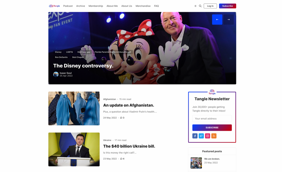Open the Archive menu item
Viewport: 282px width, 172px height.
point(81,6)
